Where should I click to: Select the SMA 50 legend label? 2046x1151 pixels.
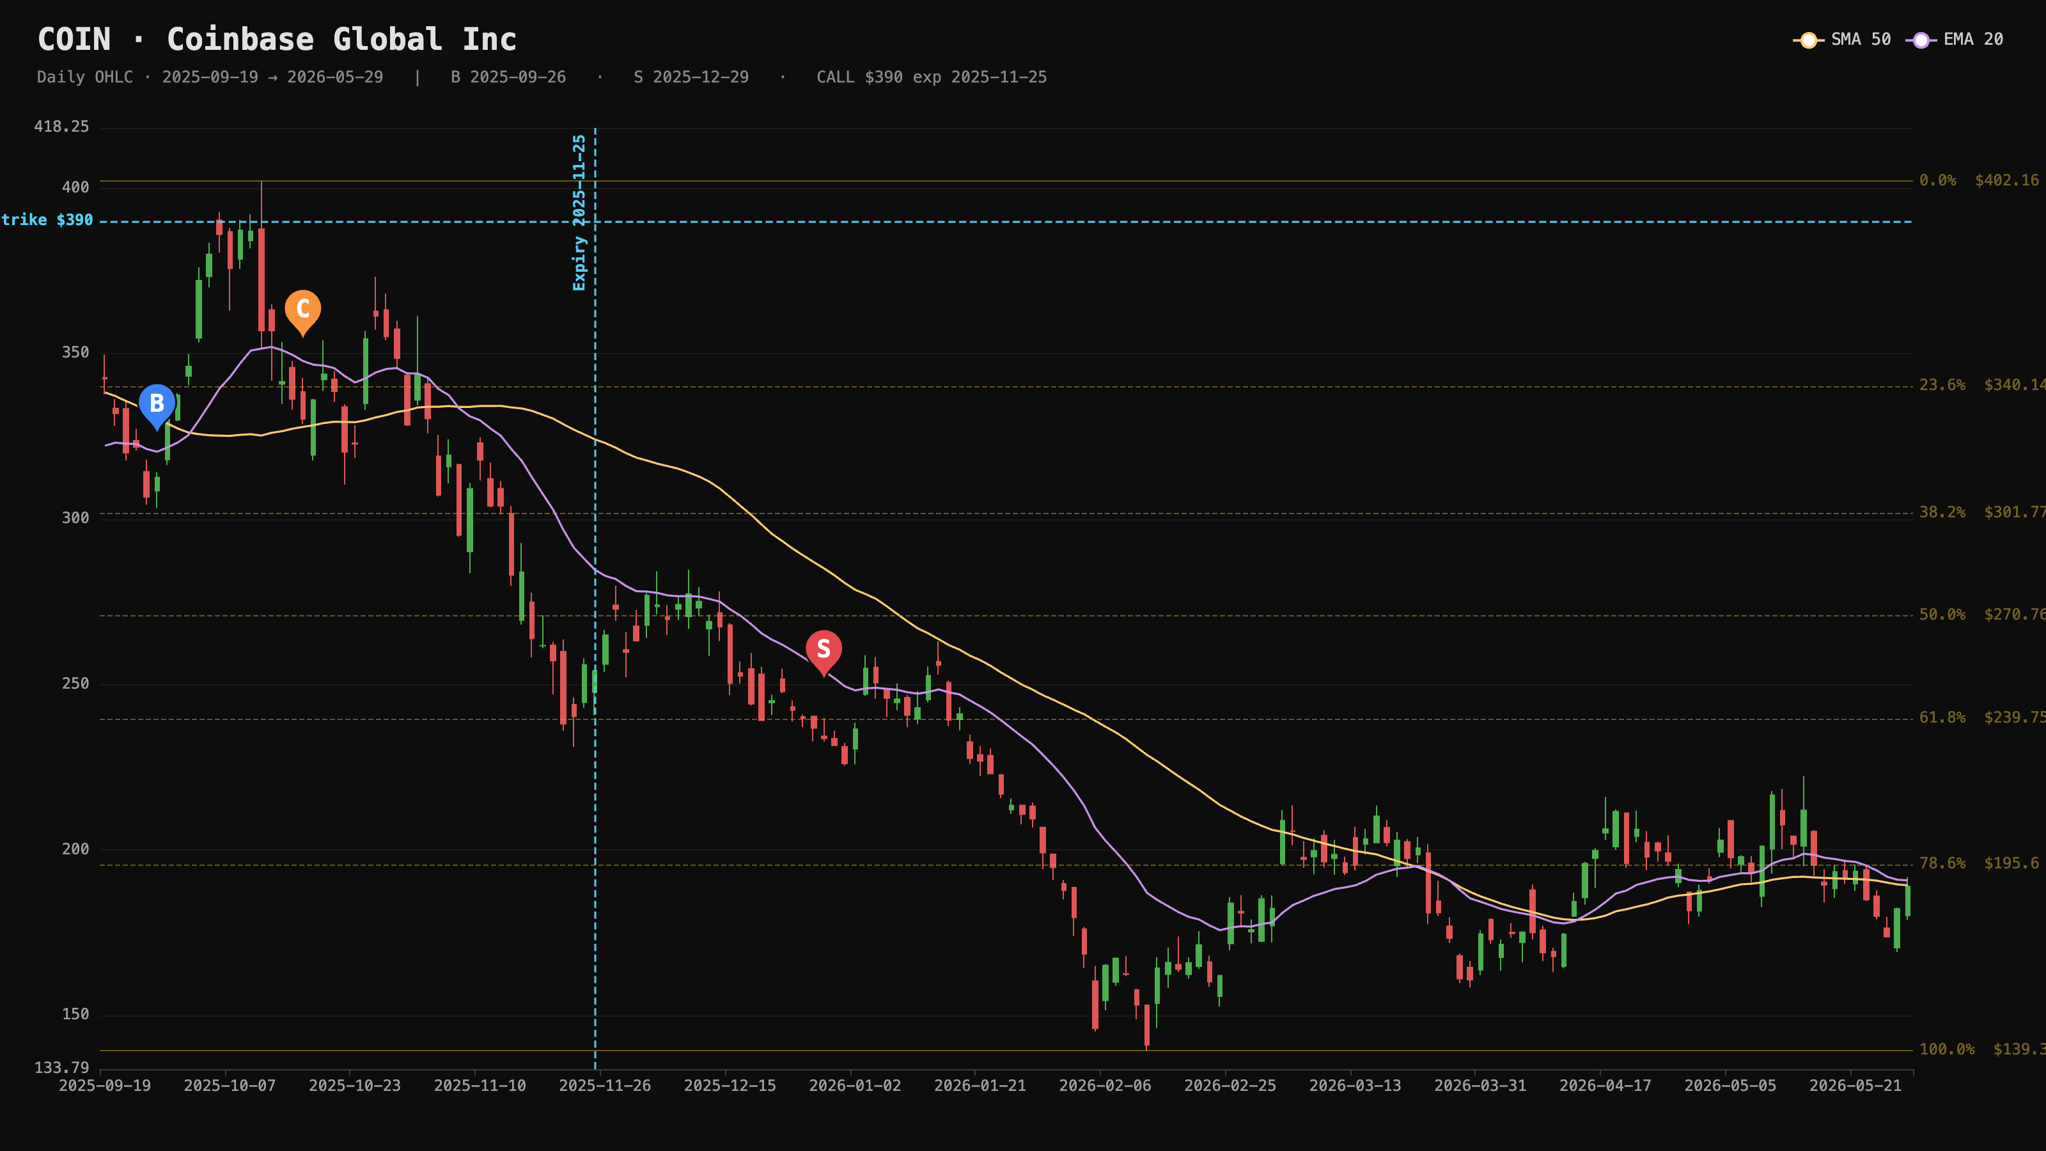1861,40
